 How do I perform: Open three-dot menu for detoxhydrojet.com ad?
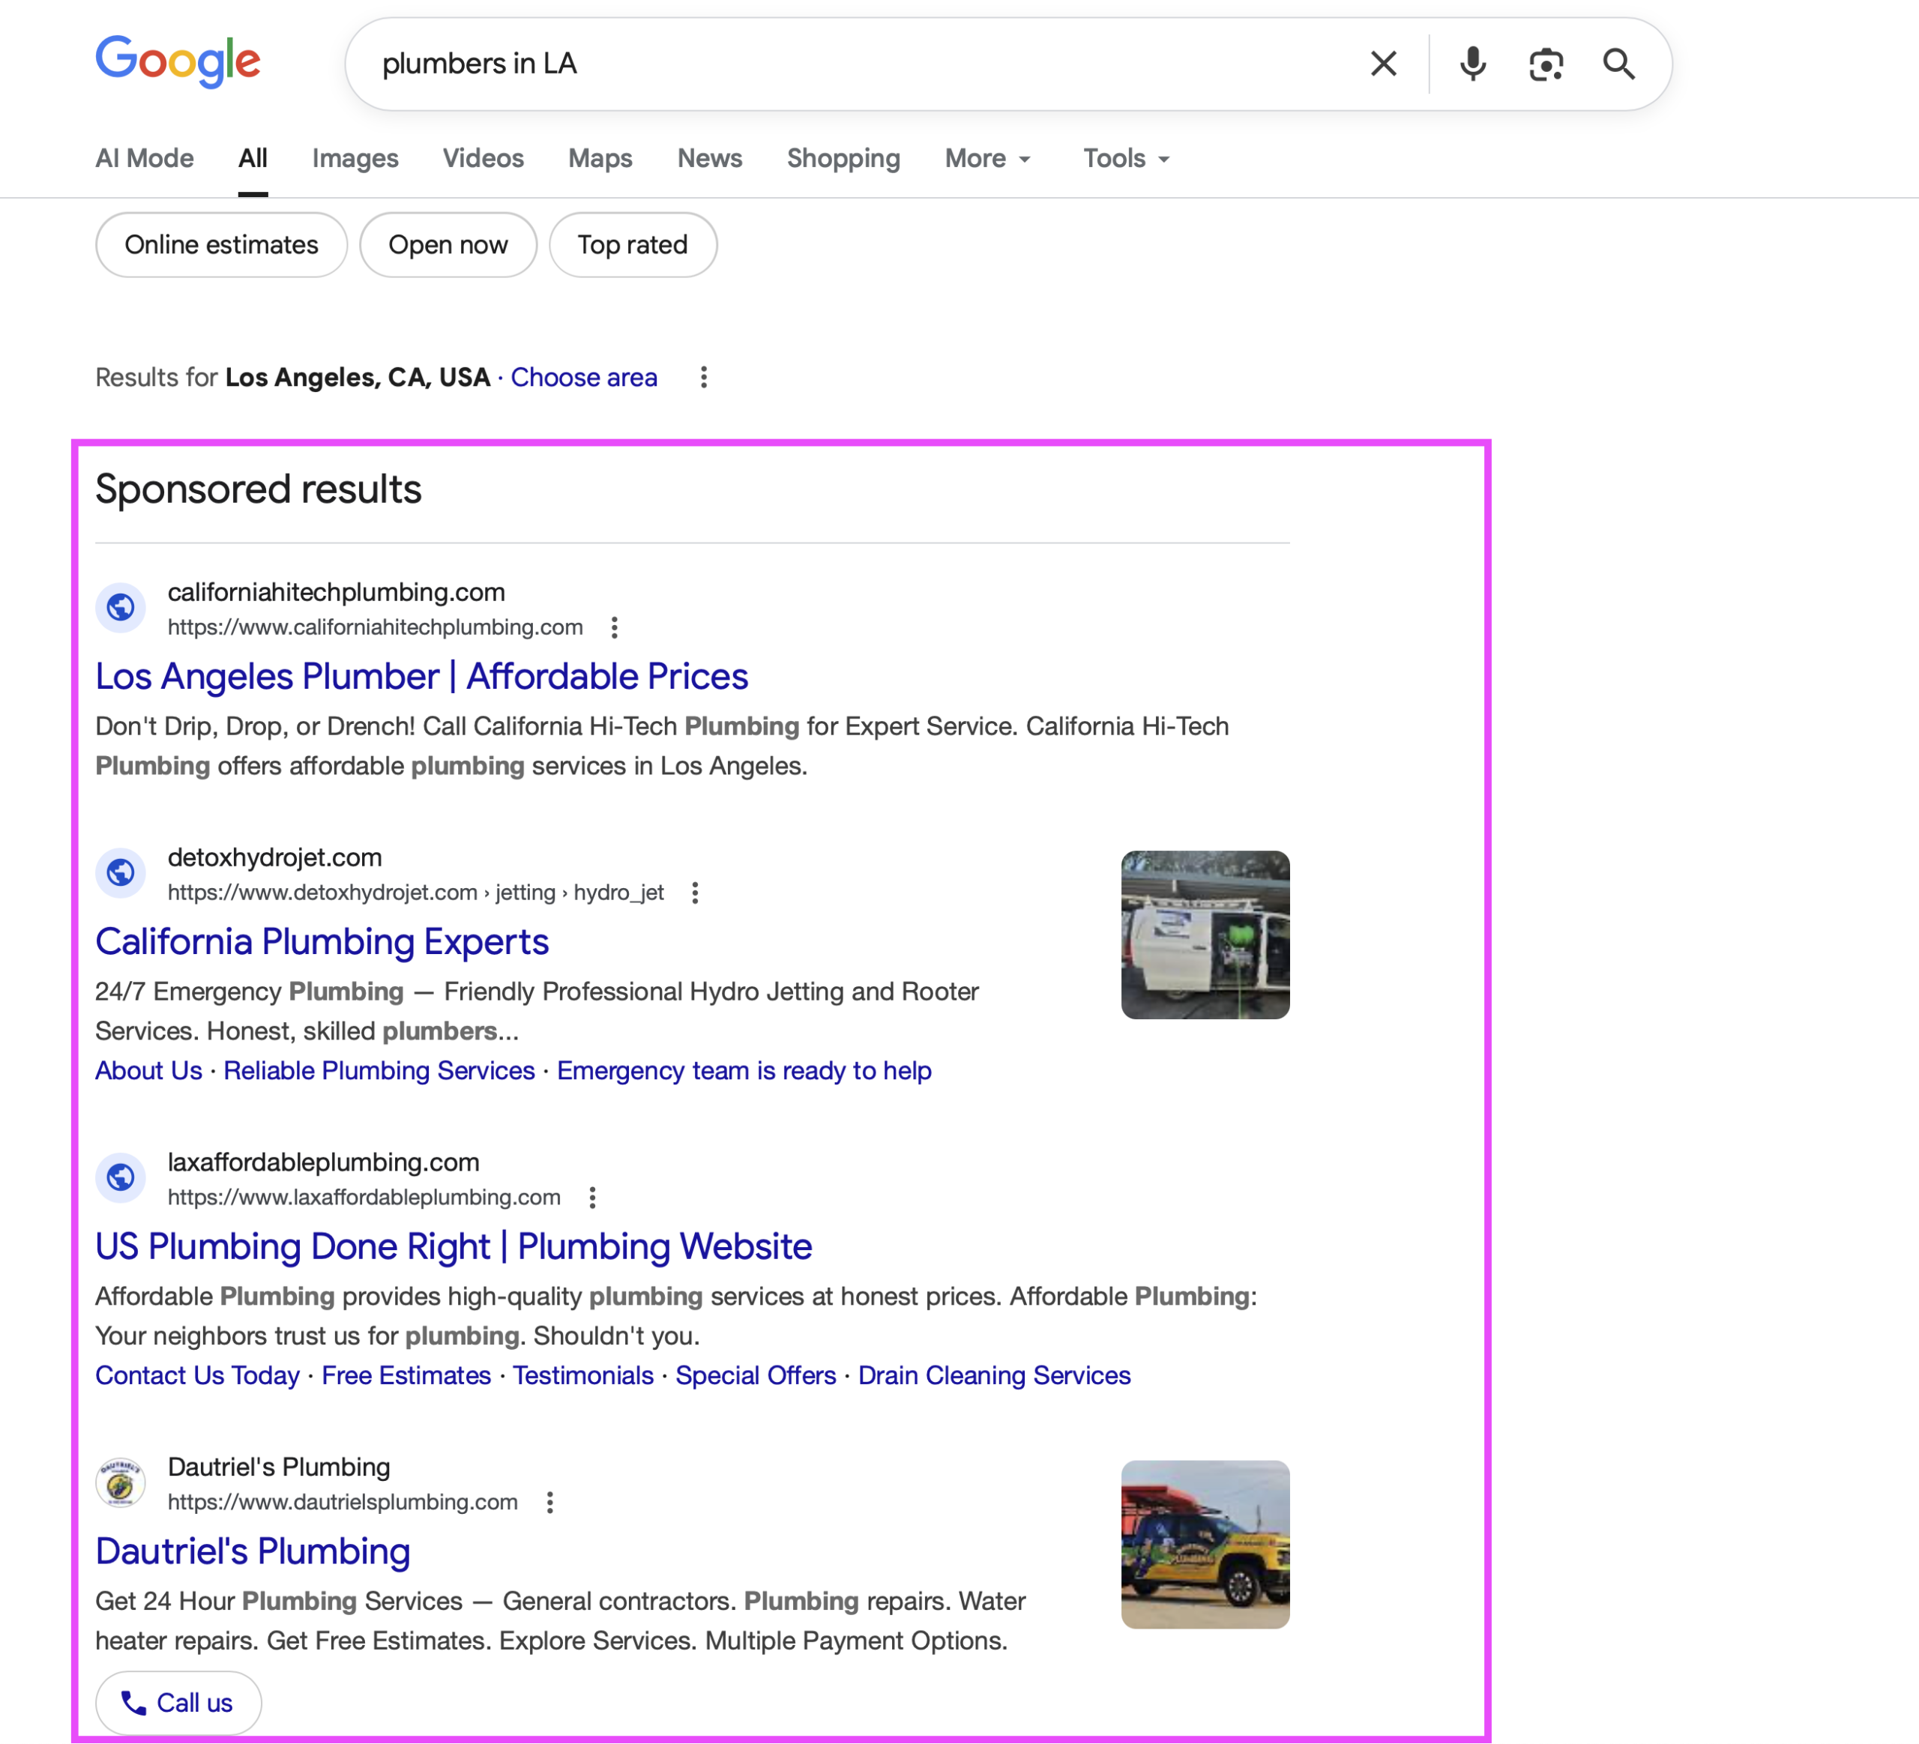(695, 893)
